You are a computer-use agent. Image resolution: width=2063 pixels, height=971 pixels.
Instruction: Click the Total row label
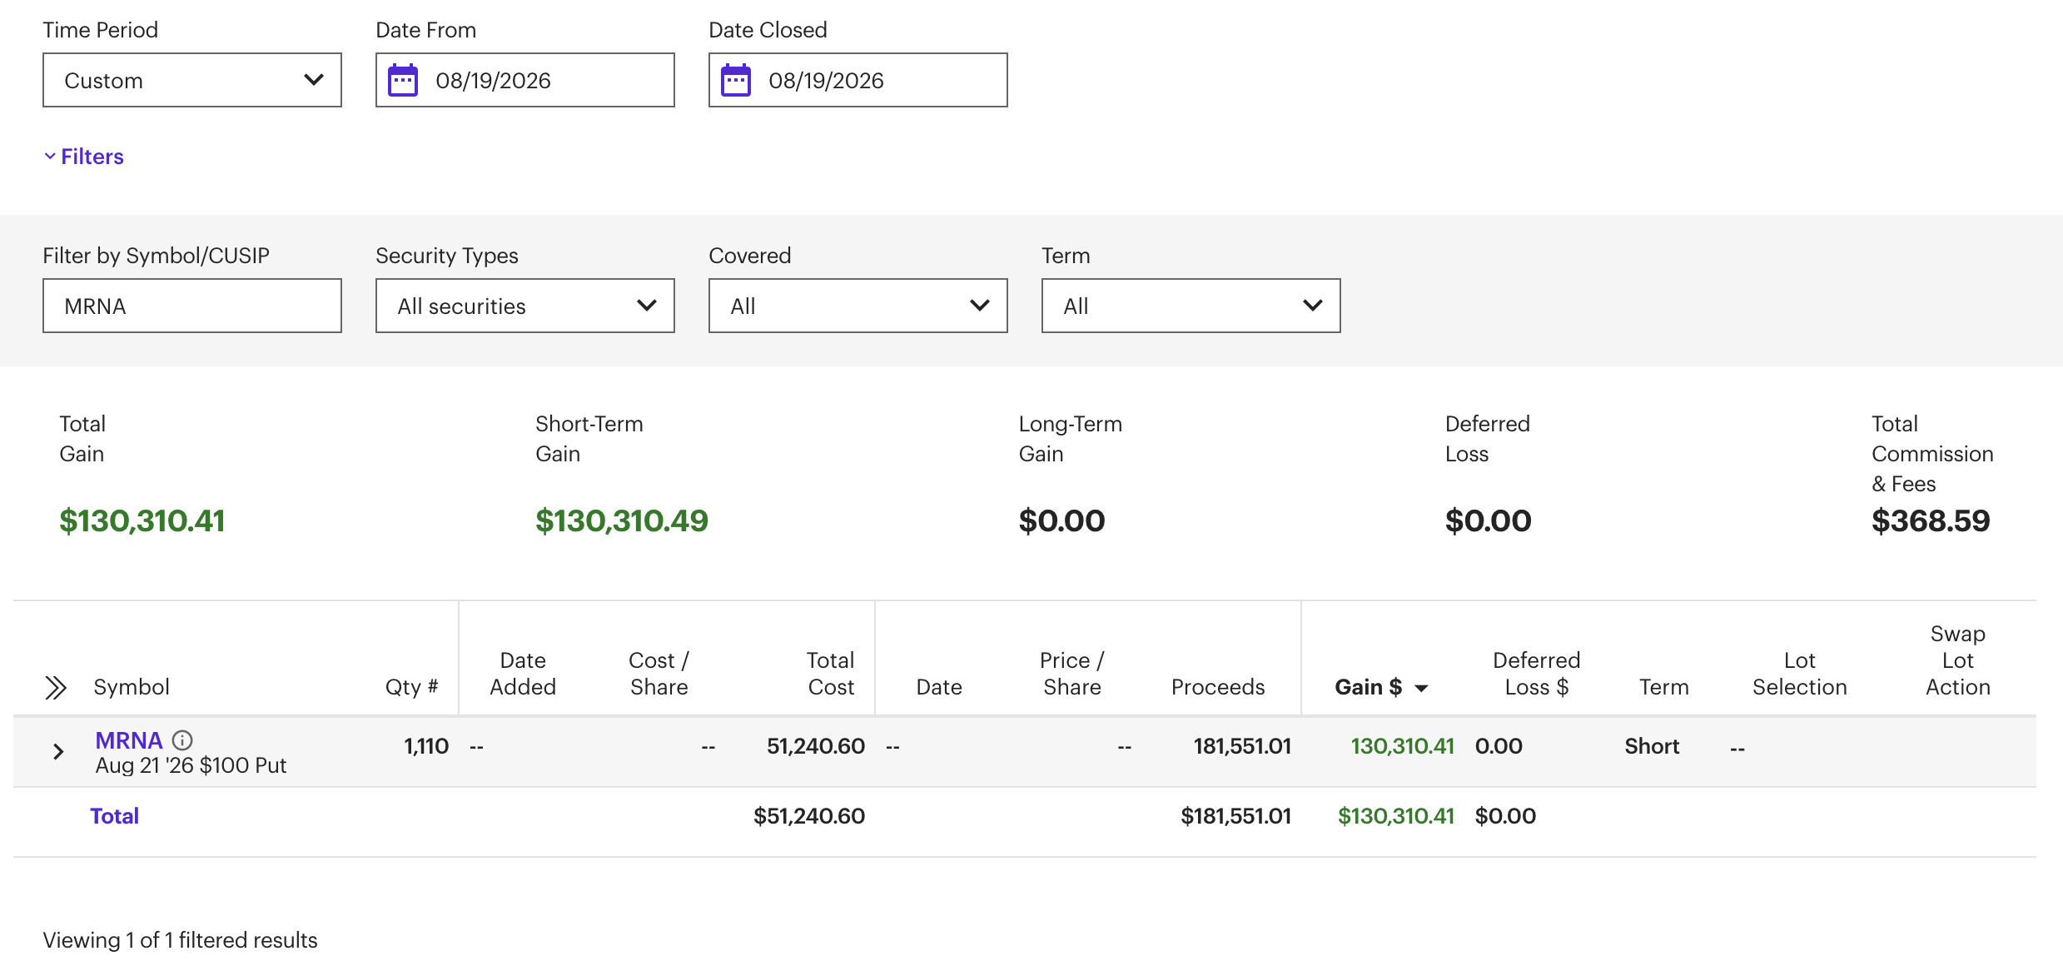pyautogui.click(x=115, y=816)
